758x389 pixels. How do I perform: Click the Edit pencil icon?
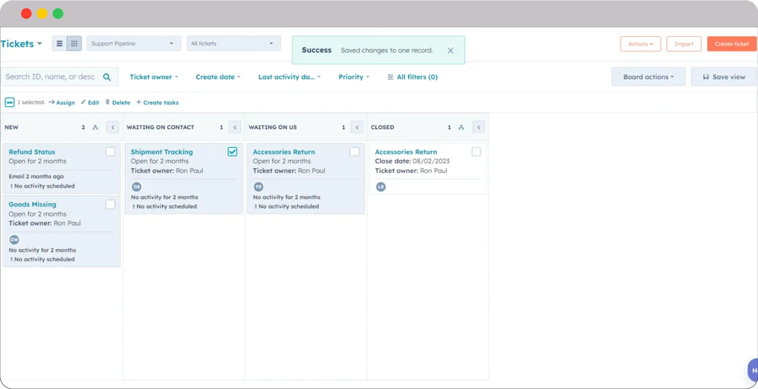pos(84,102)
